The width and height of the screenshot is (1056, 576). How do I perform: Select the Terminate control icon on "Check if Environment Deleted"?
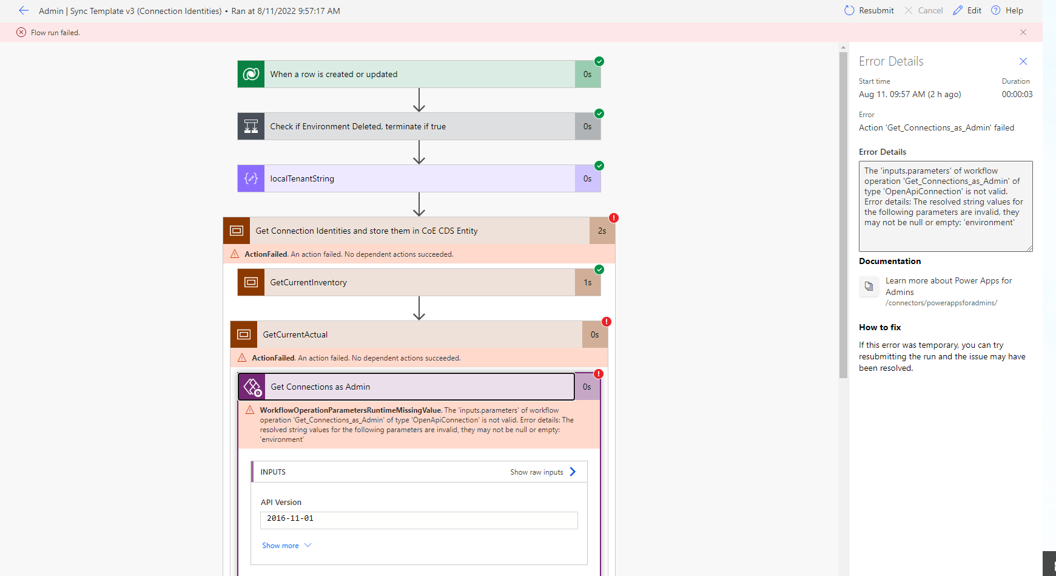pos(251,126)
